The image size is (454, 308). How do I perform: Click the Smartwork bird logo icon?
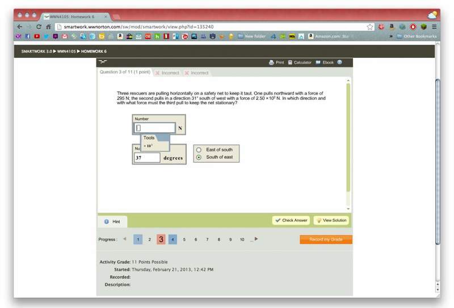click(103, 61)
